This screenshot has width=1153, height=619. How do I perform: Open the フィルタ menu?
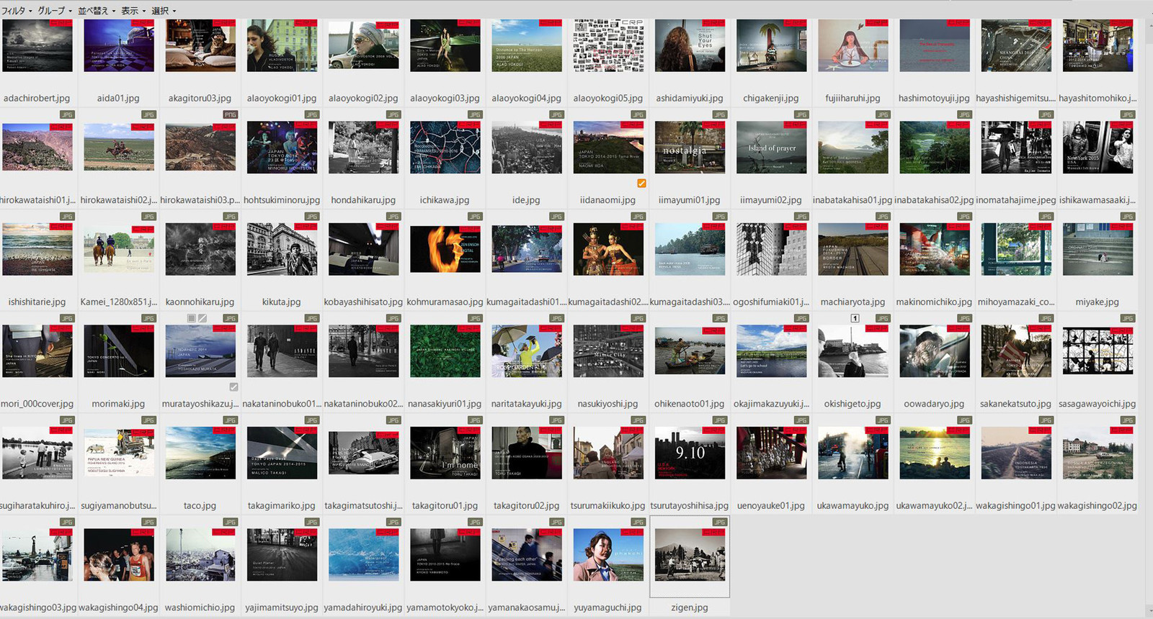(x=17, y=11)
